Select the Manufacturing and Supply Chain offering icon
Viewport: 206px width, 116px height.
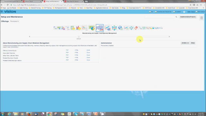(x=99, y=28)
